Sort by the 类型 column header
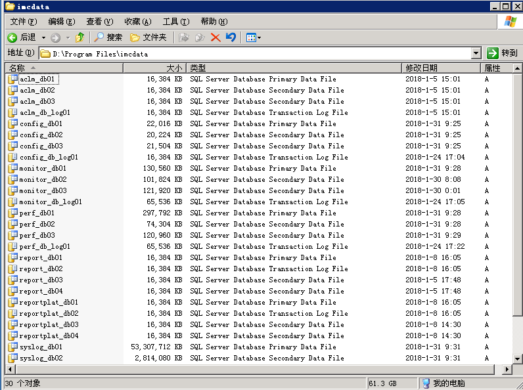This screenshot has width=523, height=390. (x=294, y=68)
